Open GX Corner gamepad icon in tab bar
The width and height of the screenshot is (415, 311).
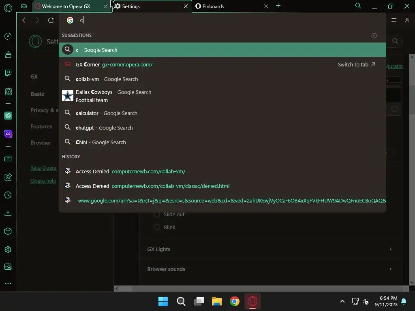24,6
